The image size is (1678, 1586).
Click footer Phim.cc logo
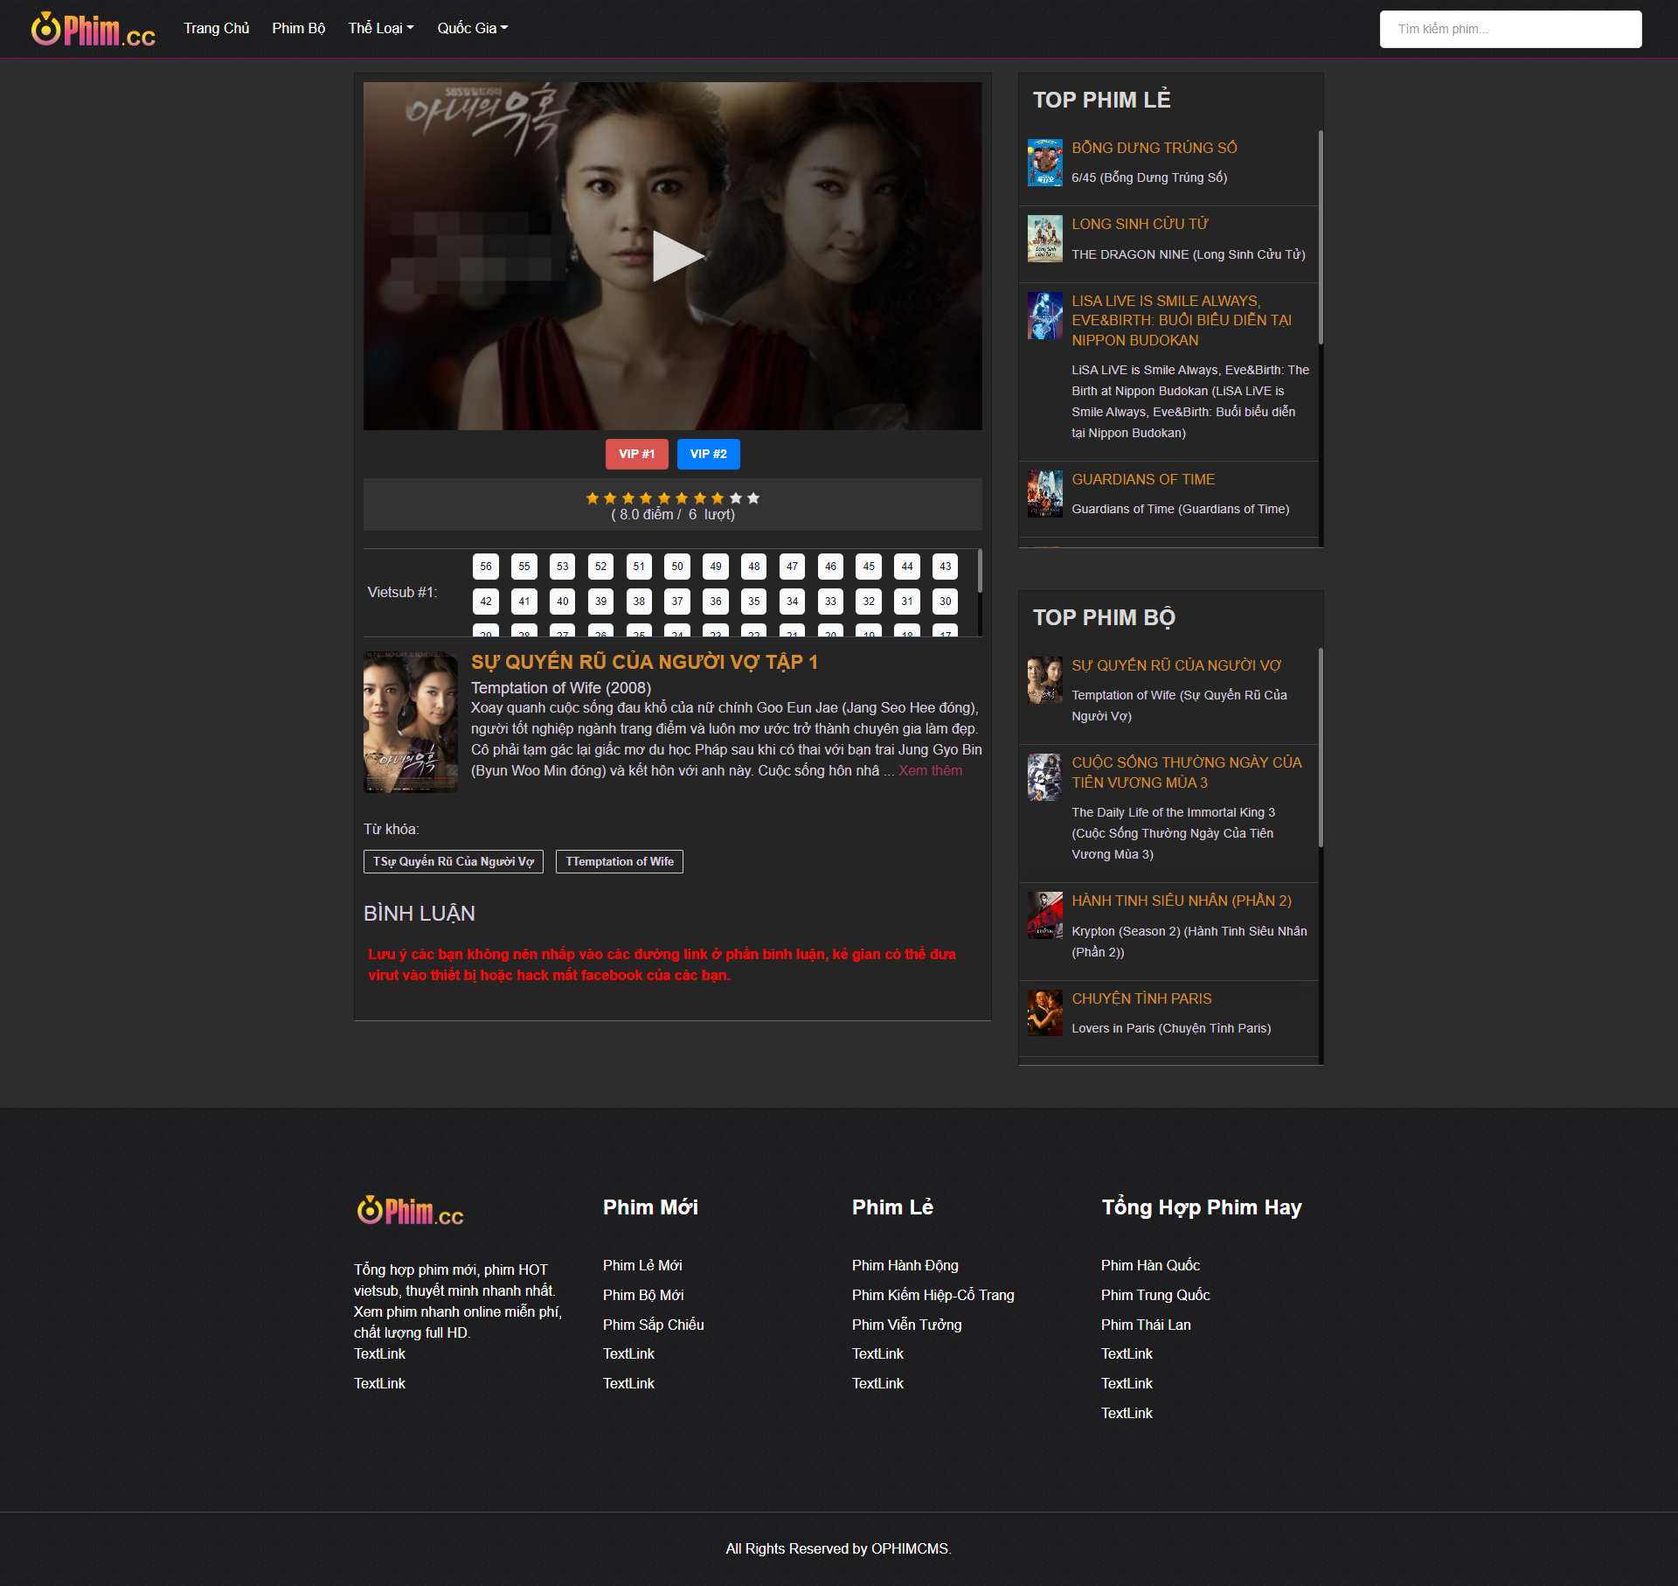coord(410,1211)
